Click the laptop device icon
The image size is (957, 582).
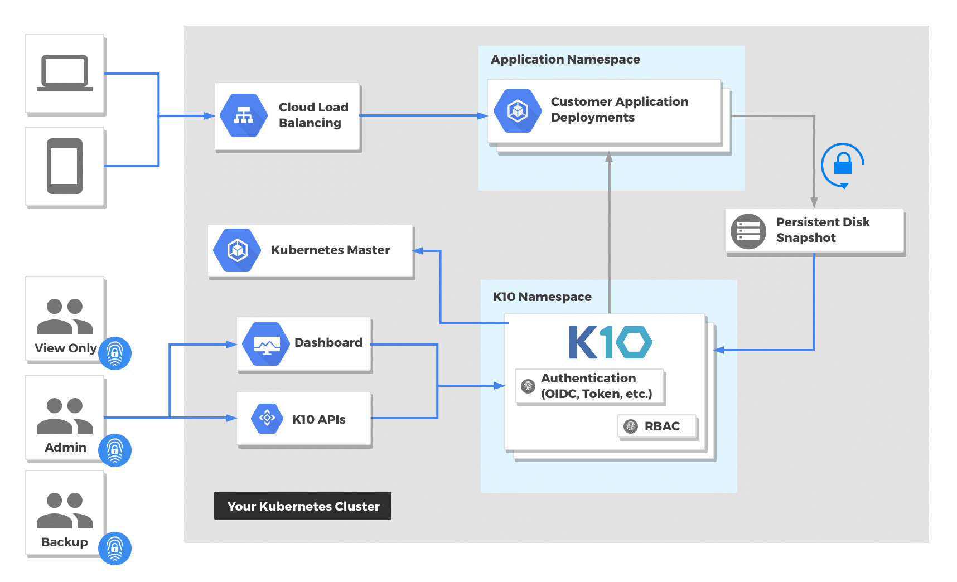coord(65,73)
